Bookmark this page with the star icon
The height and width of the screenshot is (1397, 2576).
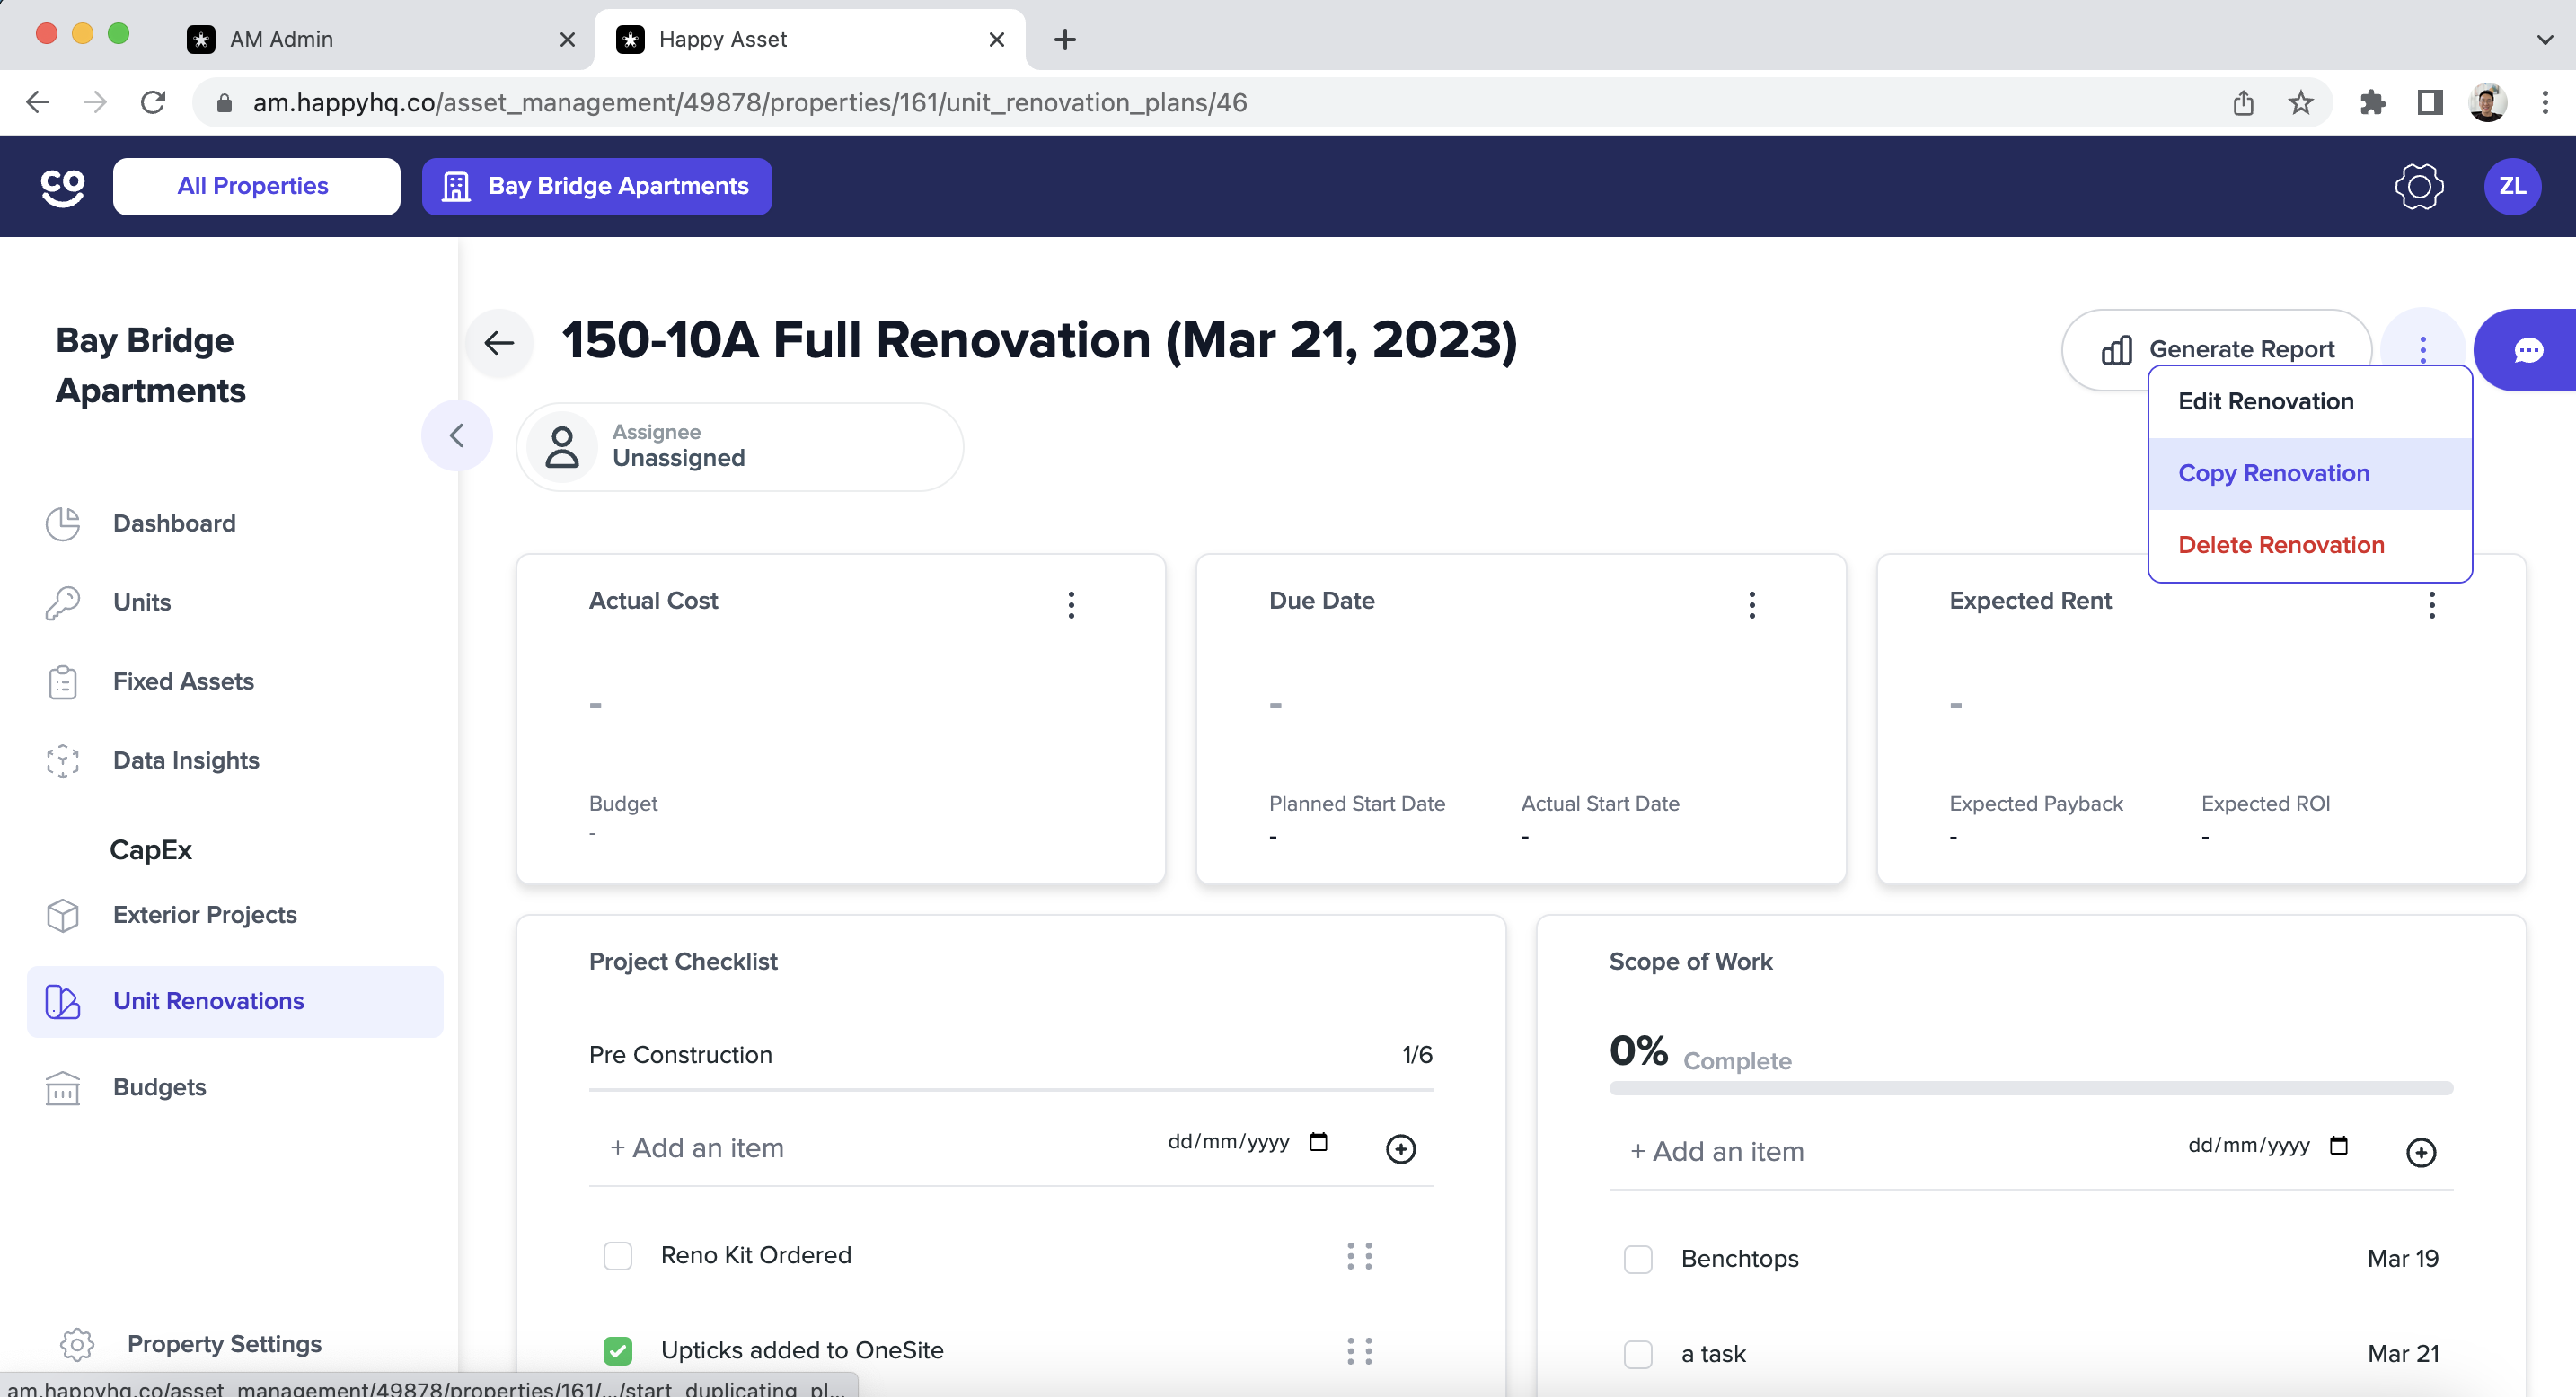(x=2300, y=102)
